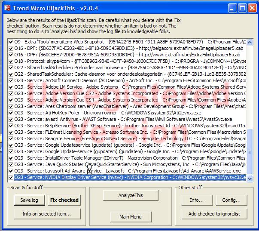Select the ArcSoft Connect Daemon row

(130, 80)
